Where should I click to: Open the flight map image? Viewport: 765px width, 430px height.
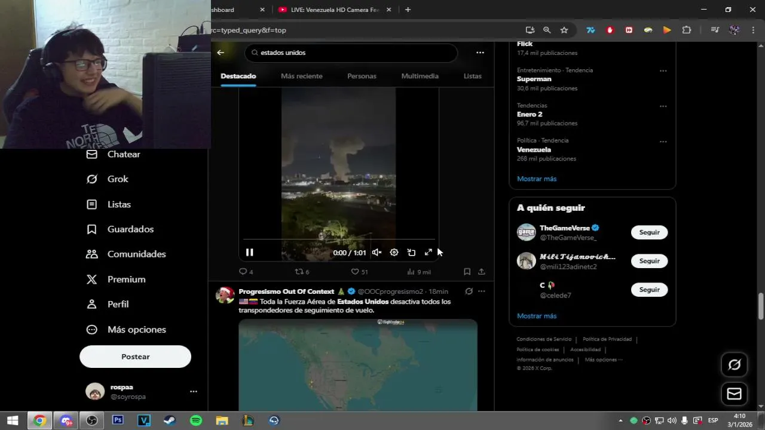tap(358, 365)
